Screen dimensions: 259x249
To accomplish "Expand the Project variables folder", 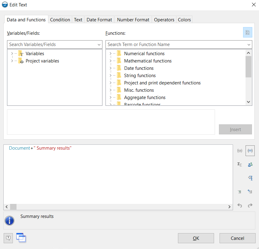I will (x=12, y=61).
